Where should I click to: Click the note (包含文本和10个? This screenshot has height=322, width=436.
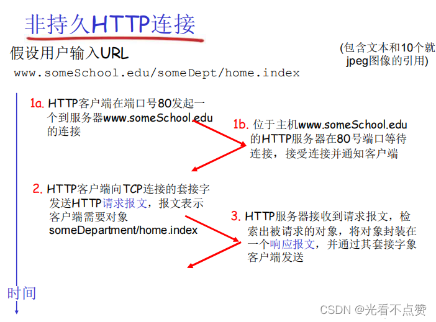click(x=388, y=48)
